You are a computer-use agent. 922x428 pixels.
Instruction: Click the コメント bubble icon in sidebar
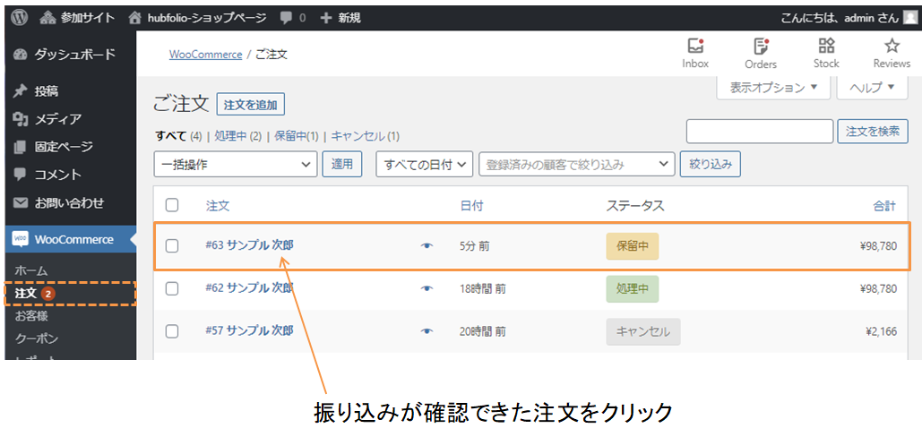click(21, 175)
